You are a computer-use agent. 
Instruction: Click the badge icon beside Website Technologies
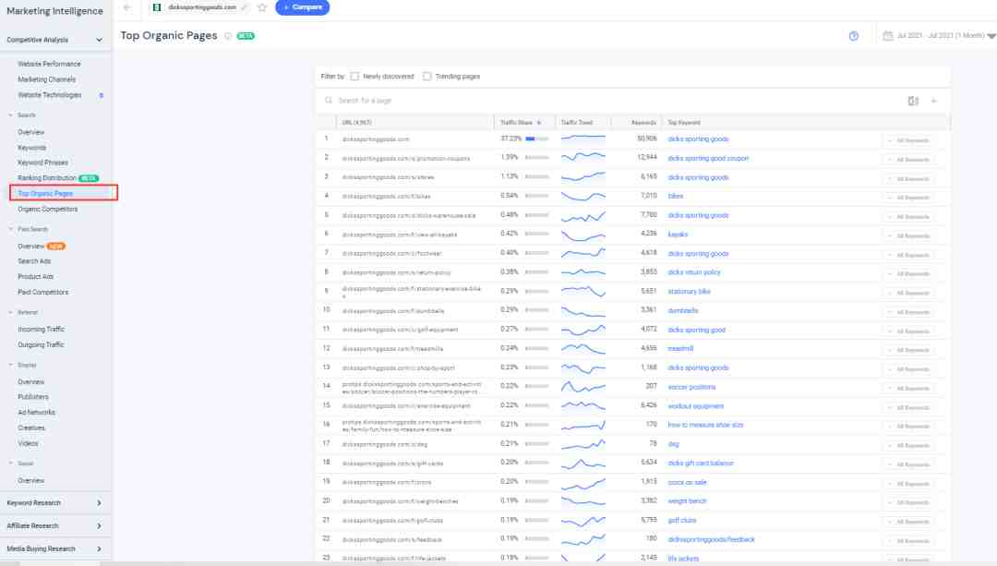(x=102, y=95)
